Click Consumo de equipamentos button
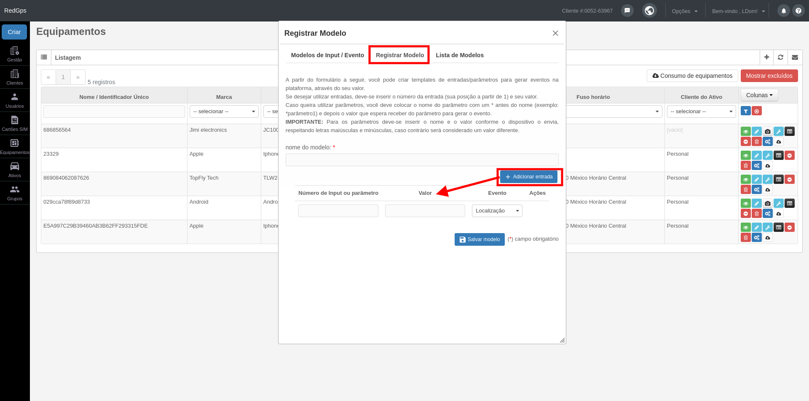The height and width of the screenshot is (401, 809). (692, 76)
